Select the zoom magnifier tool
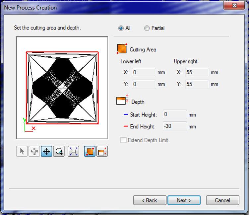The image size is (249, 215). [x=59, y=151]
